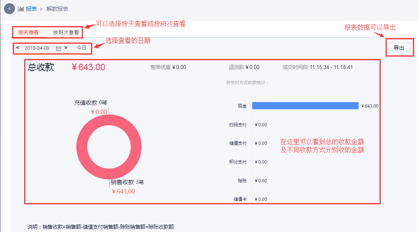
Task: Click the left arrow before the date
Action: tap(17, 47)
